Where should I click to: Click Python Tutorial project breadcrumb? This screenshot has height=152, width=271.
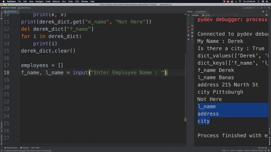pos(8,8)
